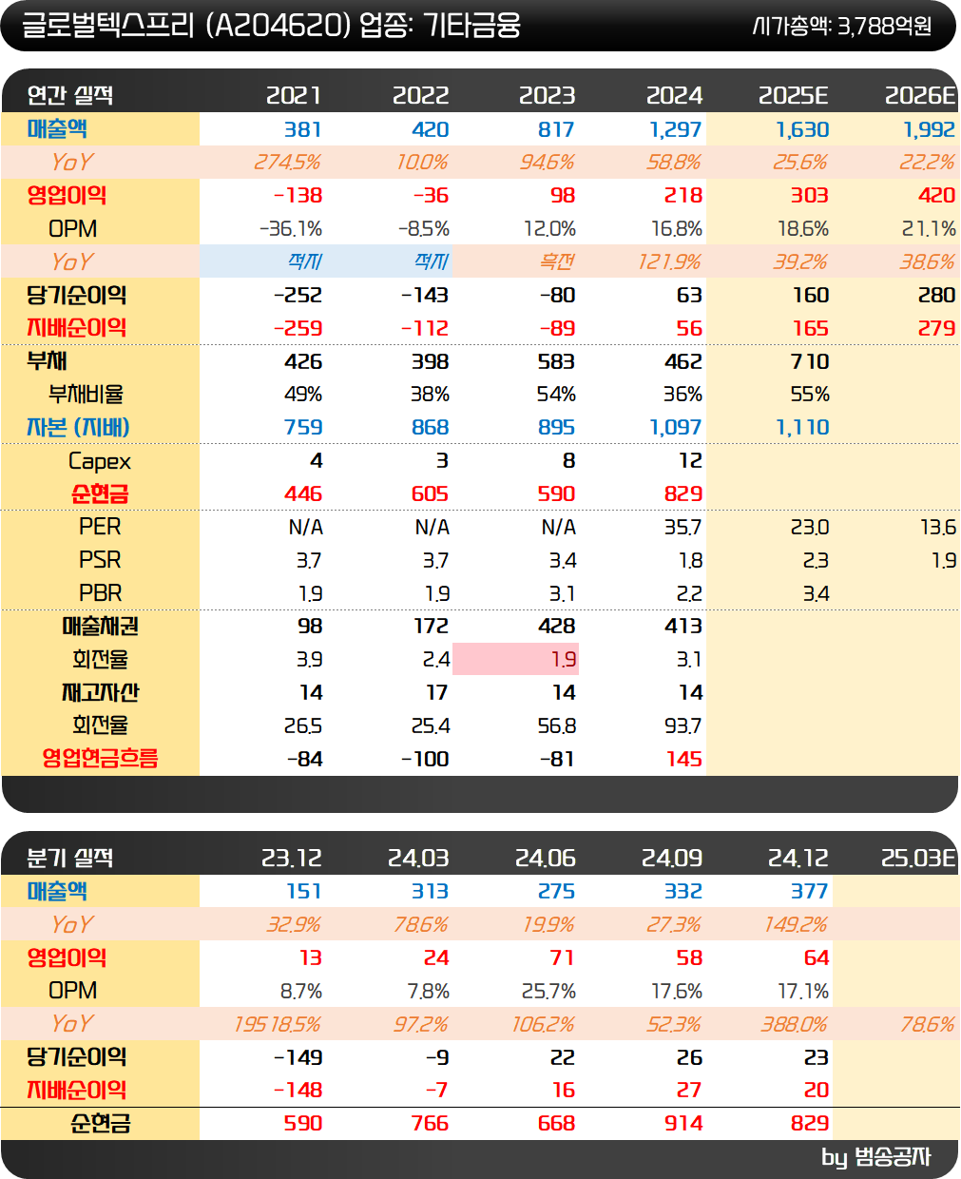Click the 분기 실적 header label
Screen dimensions: 961x1179
coord(69,858)
